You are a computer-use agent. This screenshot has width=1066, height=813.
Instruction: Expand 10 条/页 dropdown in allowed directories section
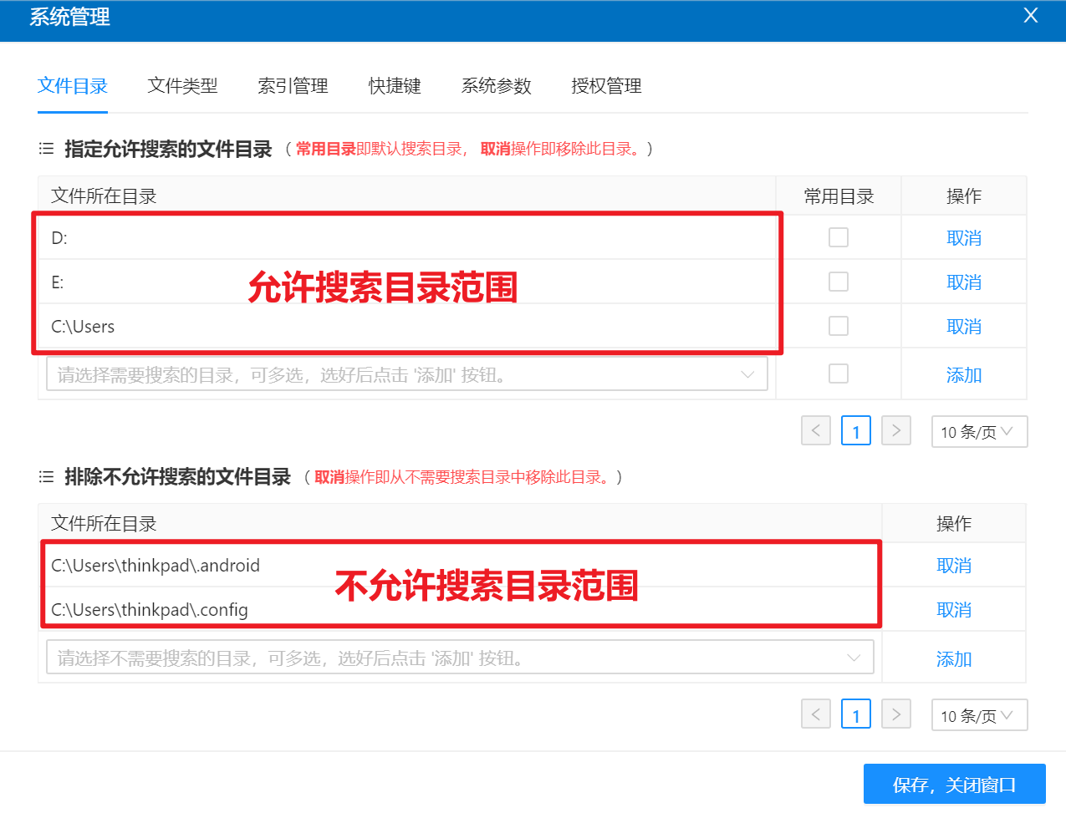coord(978,432)
